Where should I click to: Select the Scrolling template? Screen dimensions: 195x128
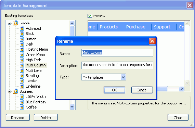pos(32,76)
